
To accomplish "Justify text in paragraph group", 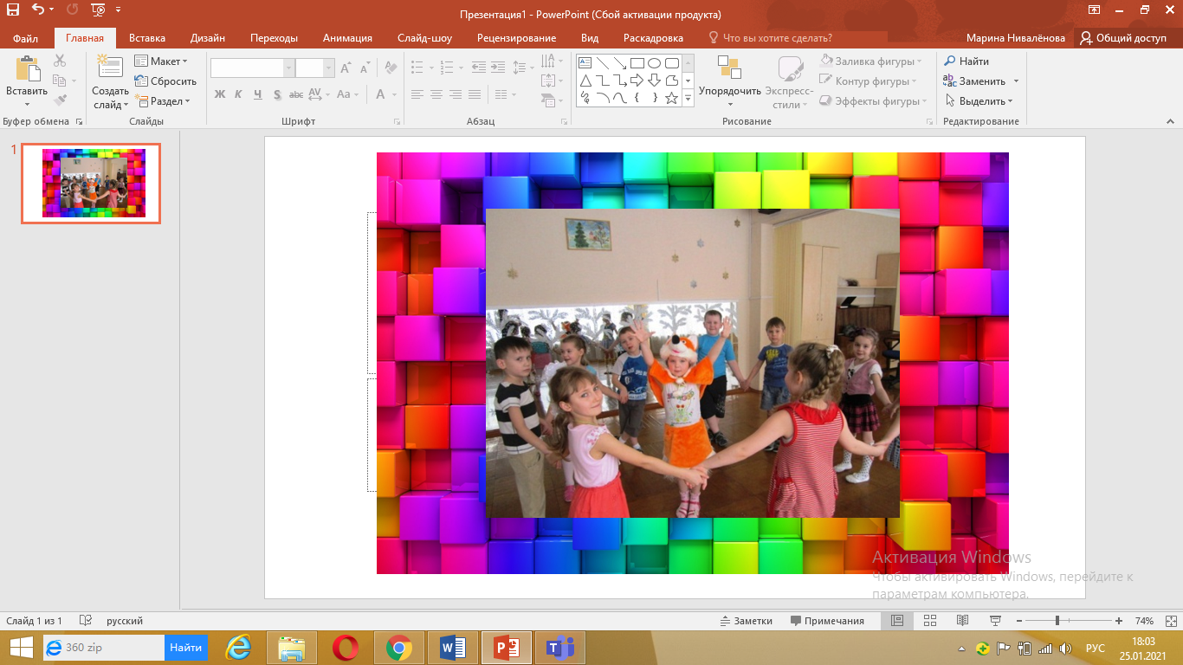I will [x=475, y=94].
